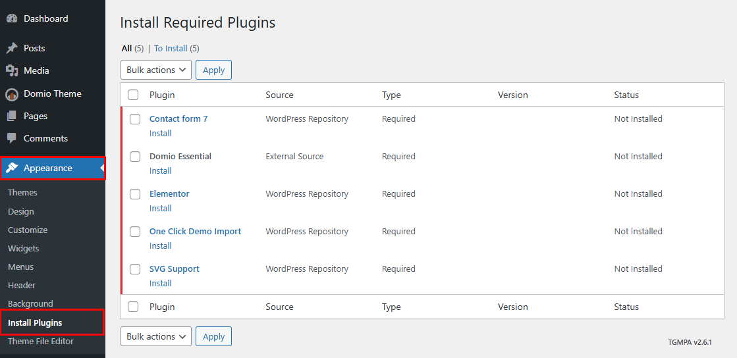Go to Background submenu
Viewport: 737px width, 358px height.
[x=30, y=304]
